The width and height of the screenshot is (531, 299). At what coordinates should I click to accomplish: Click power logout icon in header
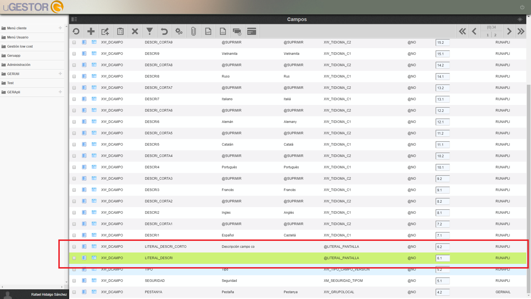pyautogui.click(x=522, y=7)
